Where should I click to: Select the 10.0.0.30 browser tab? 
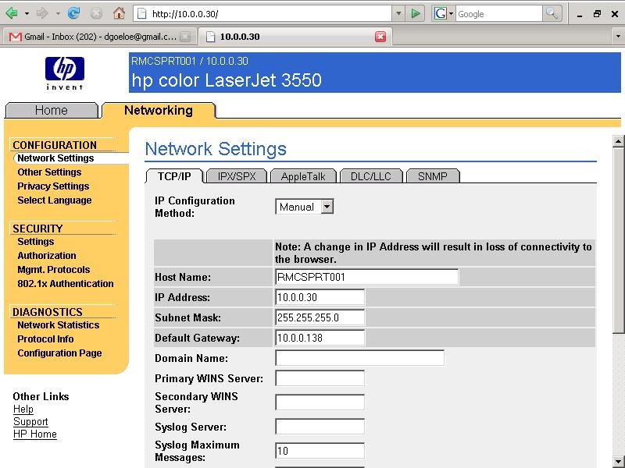coord(295,37)
